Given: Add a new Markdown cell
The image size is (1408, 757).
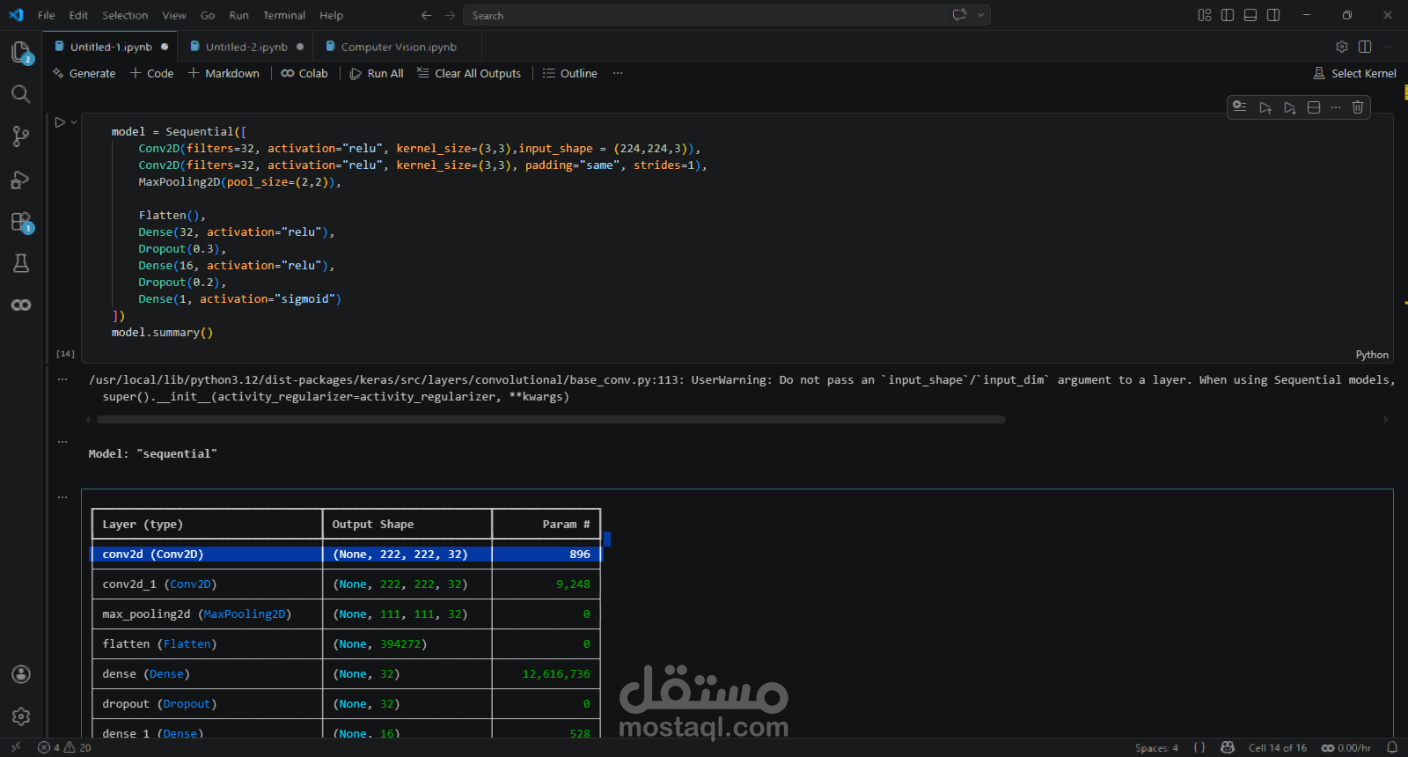Looking at the screenshot, I should 224,73.
